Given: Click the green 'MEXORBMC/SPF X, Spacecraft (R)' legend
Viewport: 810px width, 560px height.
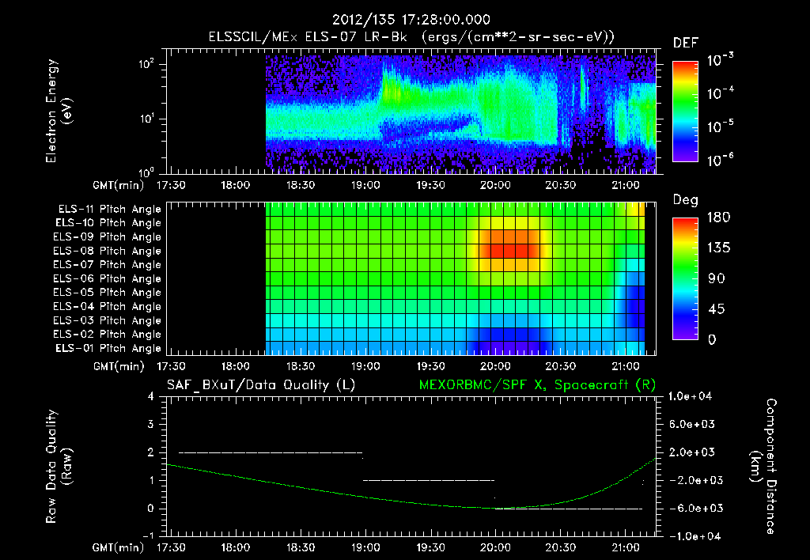Looking at the screenshot, I should point(538,385).
